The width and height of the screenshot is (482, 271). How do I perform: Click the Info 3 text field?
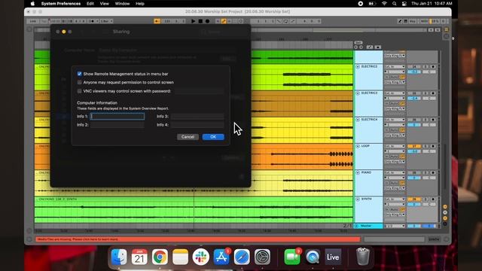(197, 117)
